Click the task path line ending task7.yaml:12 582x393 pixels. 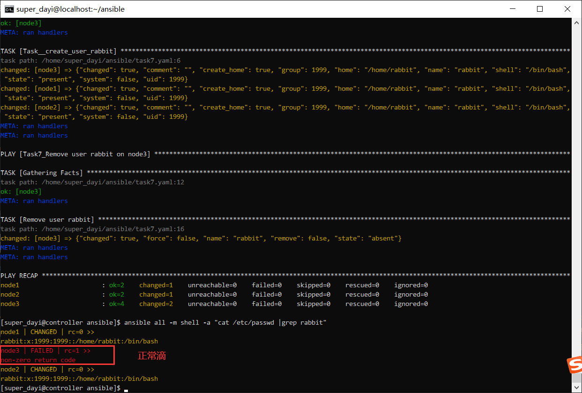(x=92, y=182)
